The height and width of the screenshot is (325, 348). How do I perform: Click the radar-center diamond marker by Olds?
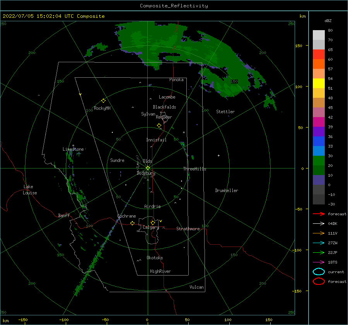point(148,168)
